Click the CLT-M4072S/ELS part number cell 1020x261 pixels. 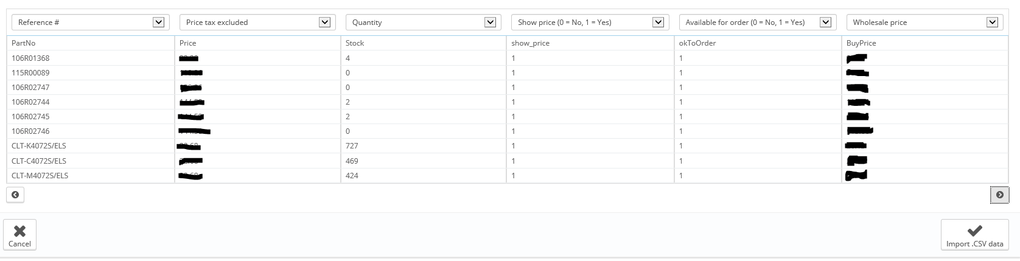pyautogui.click(x=40, y=176)
